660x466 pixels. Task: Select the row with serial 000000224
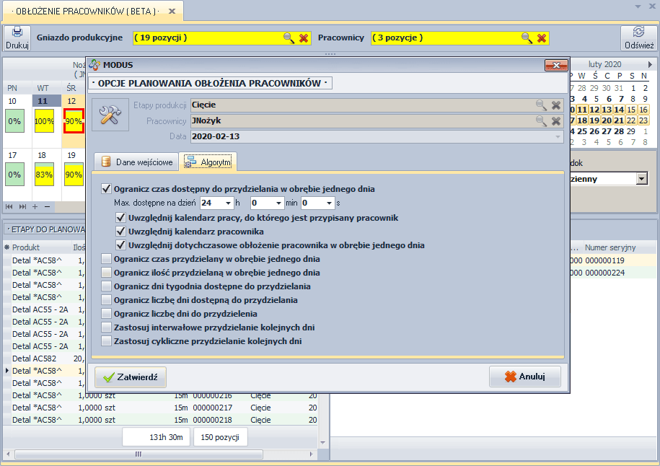(x=612, y=273)
